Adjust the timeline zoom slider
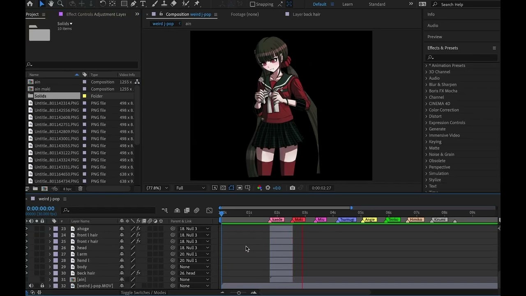The height and width of the screenshot is (296, 526). [x=239, y=293]
